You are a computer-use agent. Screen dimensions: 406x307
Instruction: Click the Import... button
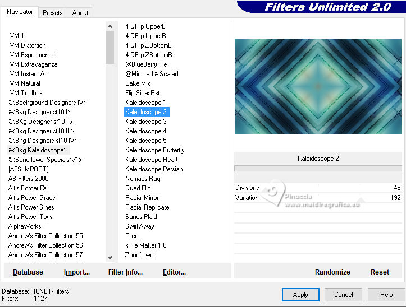[x=76, y=272]
